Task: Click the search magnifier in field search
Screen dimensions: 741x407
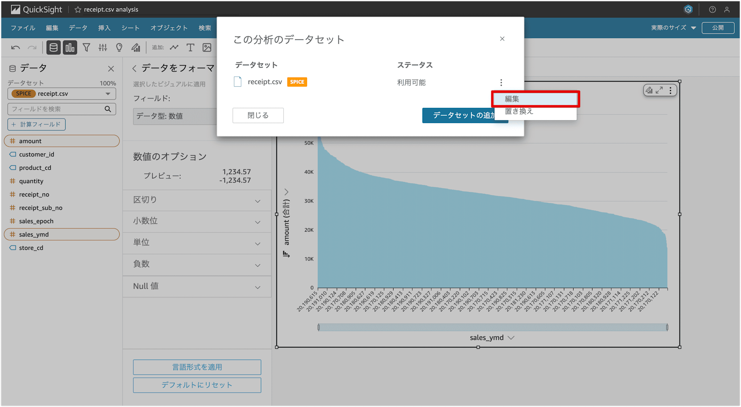Action: pos(108,109)
